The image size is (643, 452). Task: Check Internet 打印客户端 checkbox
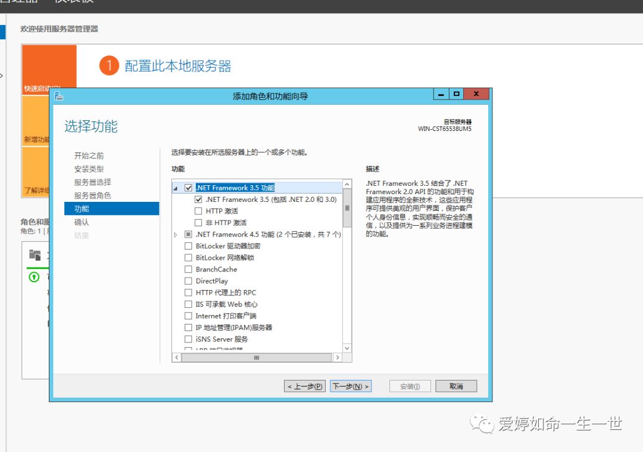(x=188, y=316)
